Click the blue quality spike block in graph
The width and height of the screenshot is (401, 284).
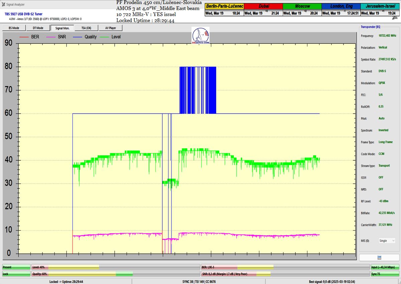(198, 90)
